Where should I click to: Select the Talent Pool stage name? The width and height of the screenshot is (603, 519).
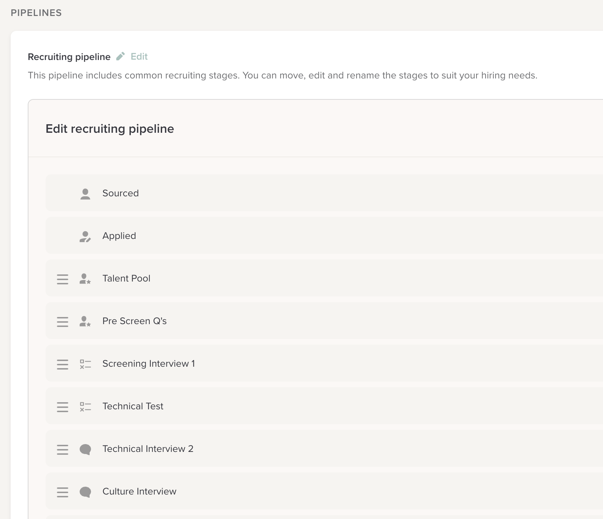click(126, 278)
